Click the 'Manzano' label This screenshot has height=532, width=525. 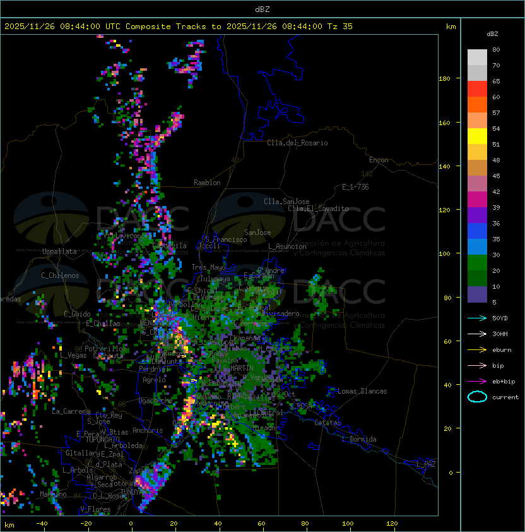[53, 494]
